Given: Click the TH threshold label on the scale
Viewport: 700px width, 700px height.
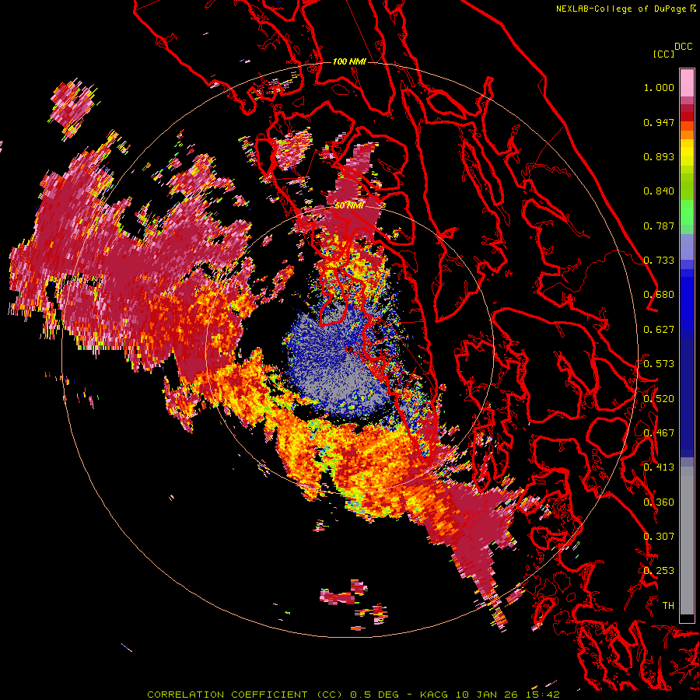Looking at the screenshot, I should (x=668, y=606).
